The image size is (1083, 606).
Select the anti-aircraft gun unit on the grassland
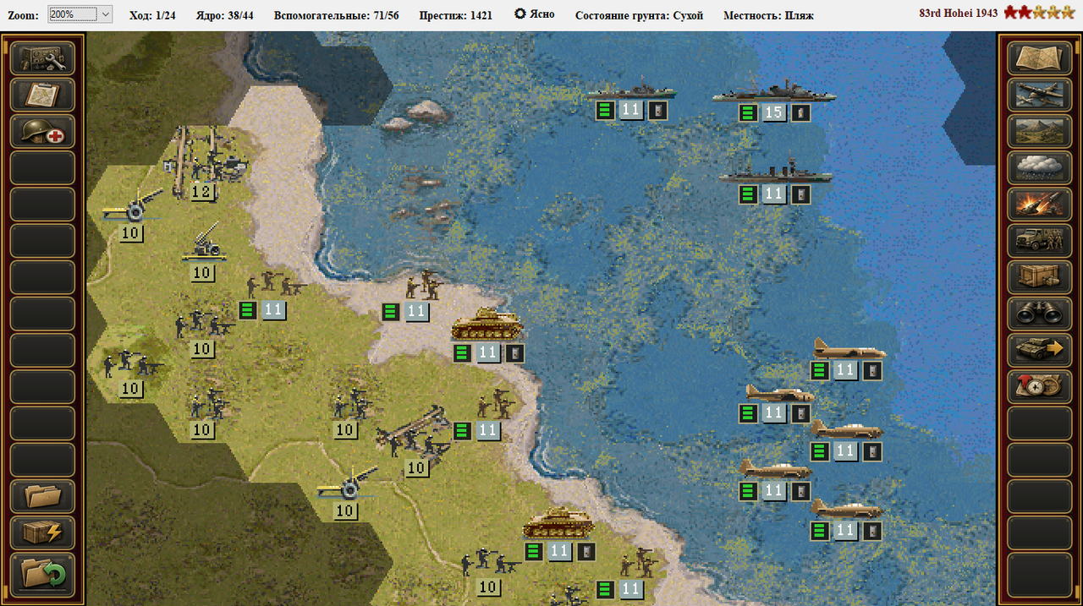point(202,241)
